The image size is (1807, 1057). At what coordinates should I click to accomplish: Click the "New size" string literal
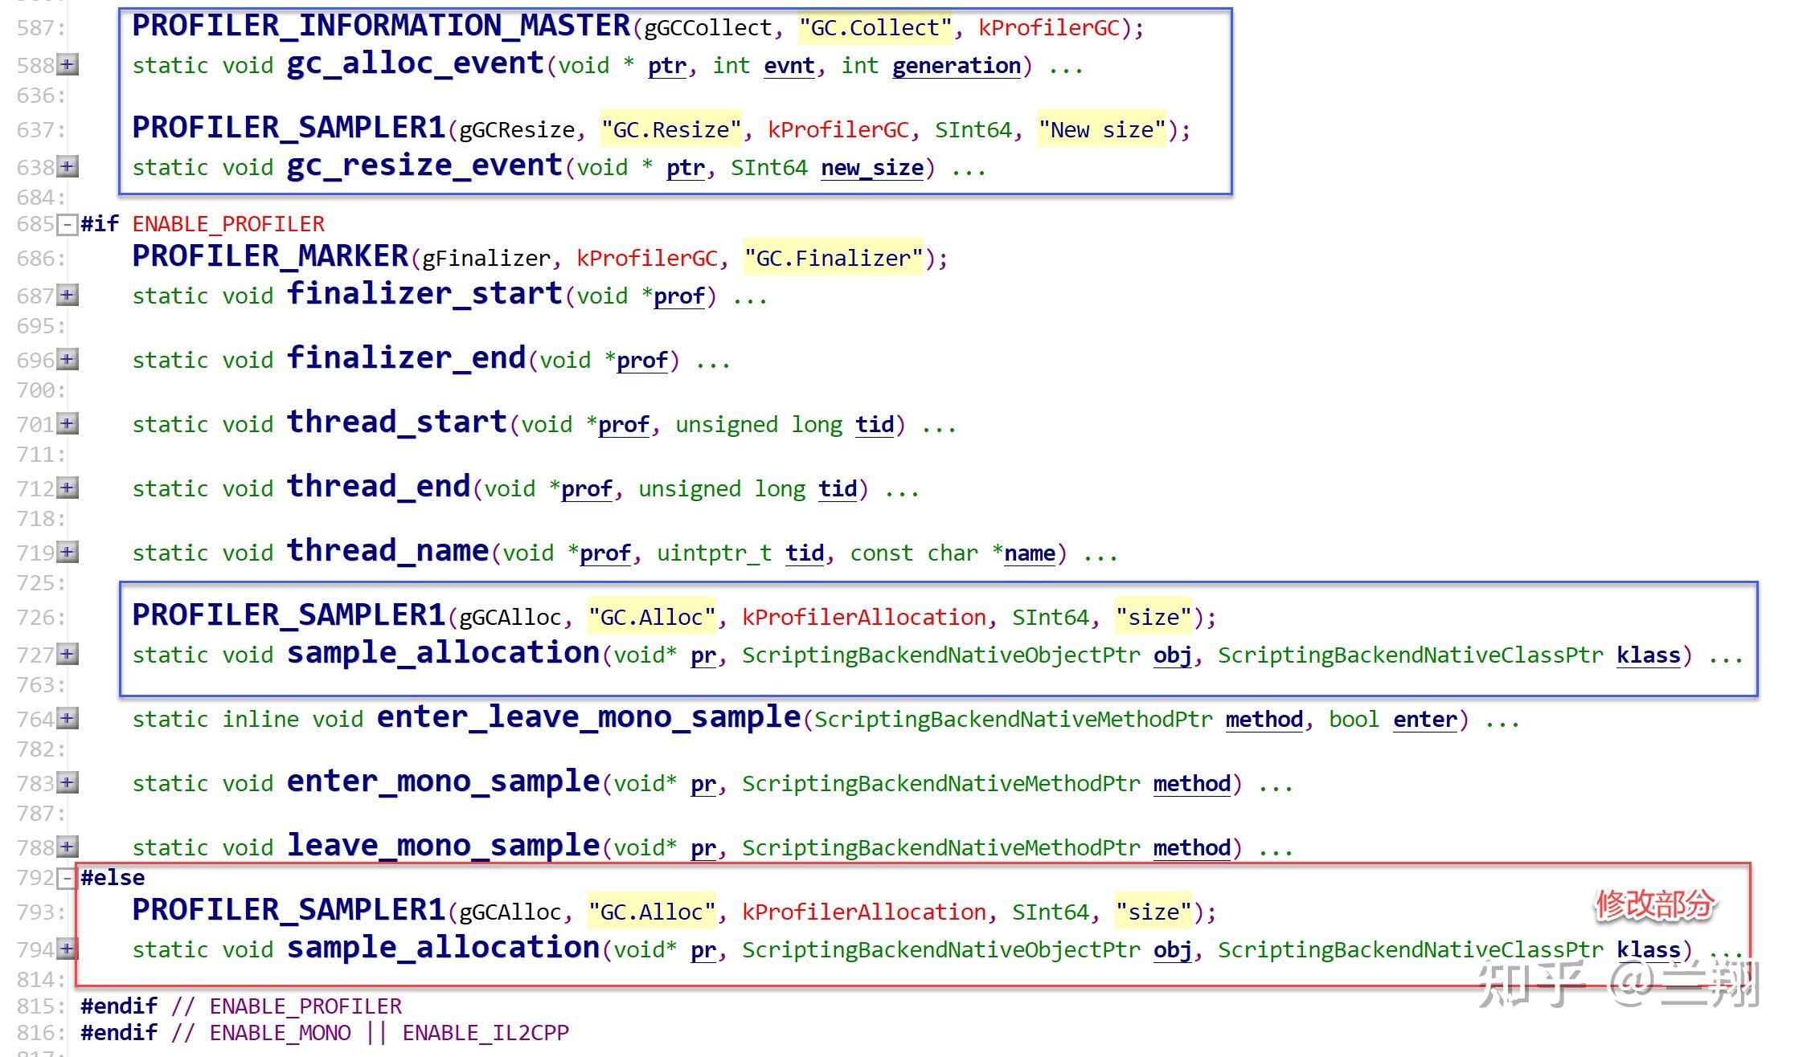tap(1101, 129)
